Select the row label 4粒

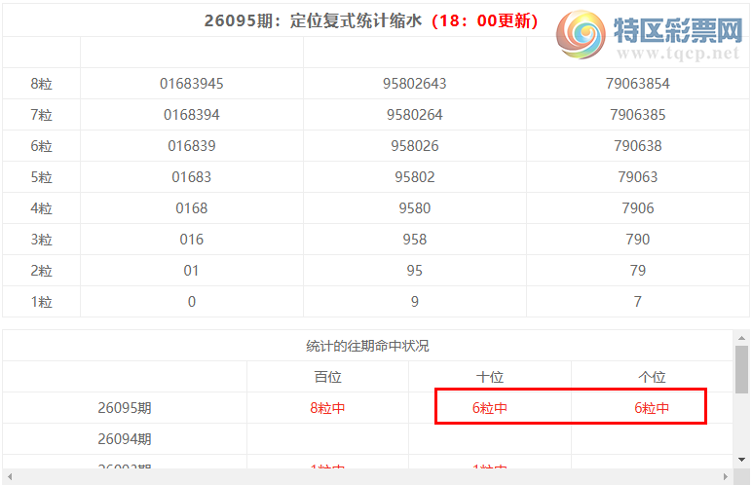click(x=41, y=208)
